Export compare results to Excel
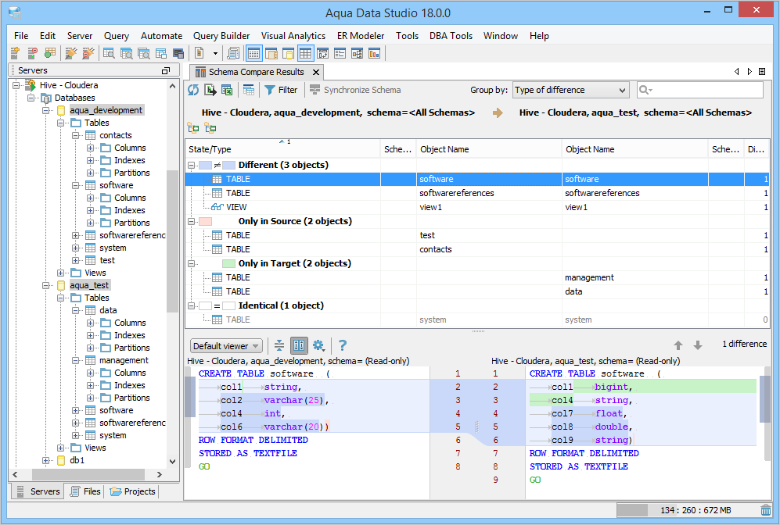 click(x=227, y=90)
